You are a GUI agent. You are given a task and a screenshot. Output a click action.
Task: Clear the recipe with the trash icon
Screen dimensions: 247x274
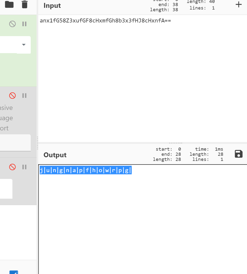(x=25, y=4)
